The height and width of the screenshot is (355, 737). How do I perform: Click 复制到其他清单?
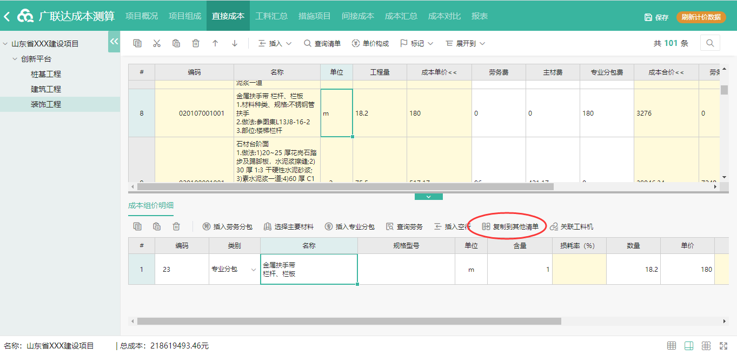click(x=510, y=227)
